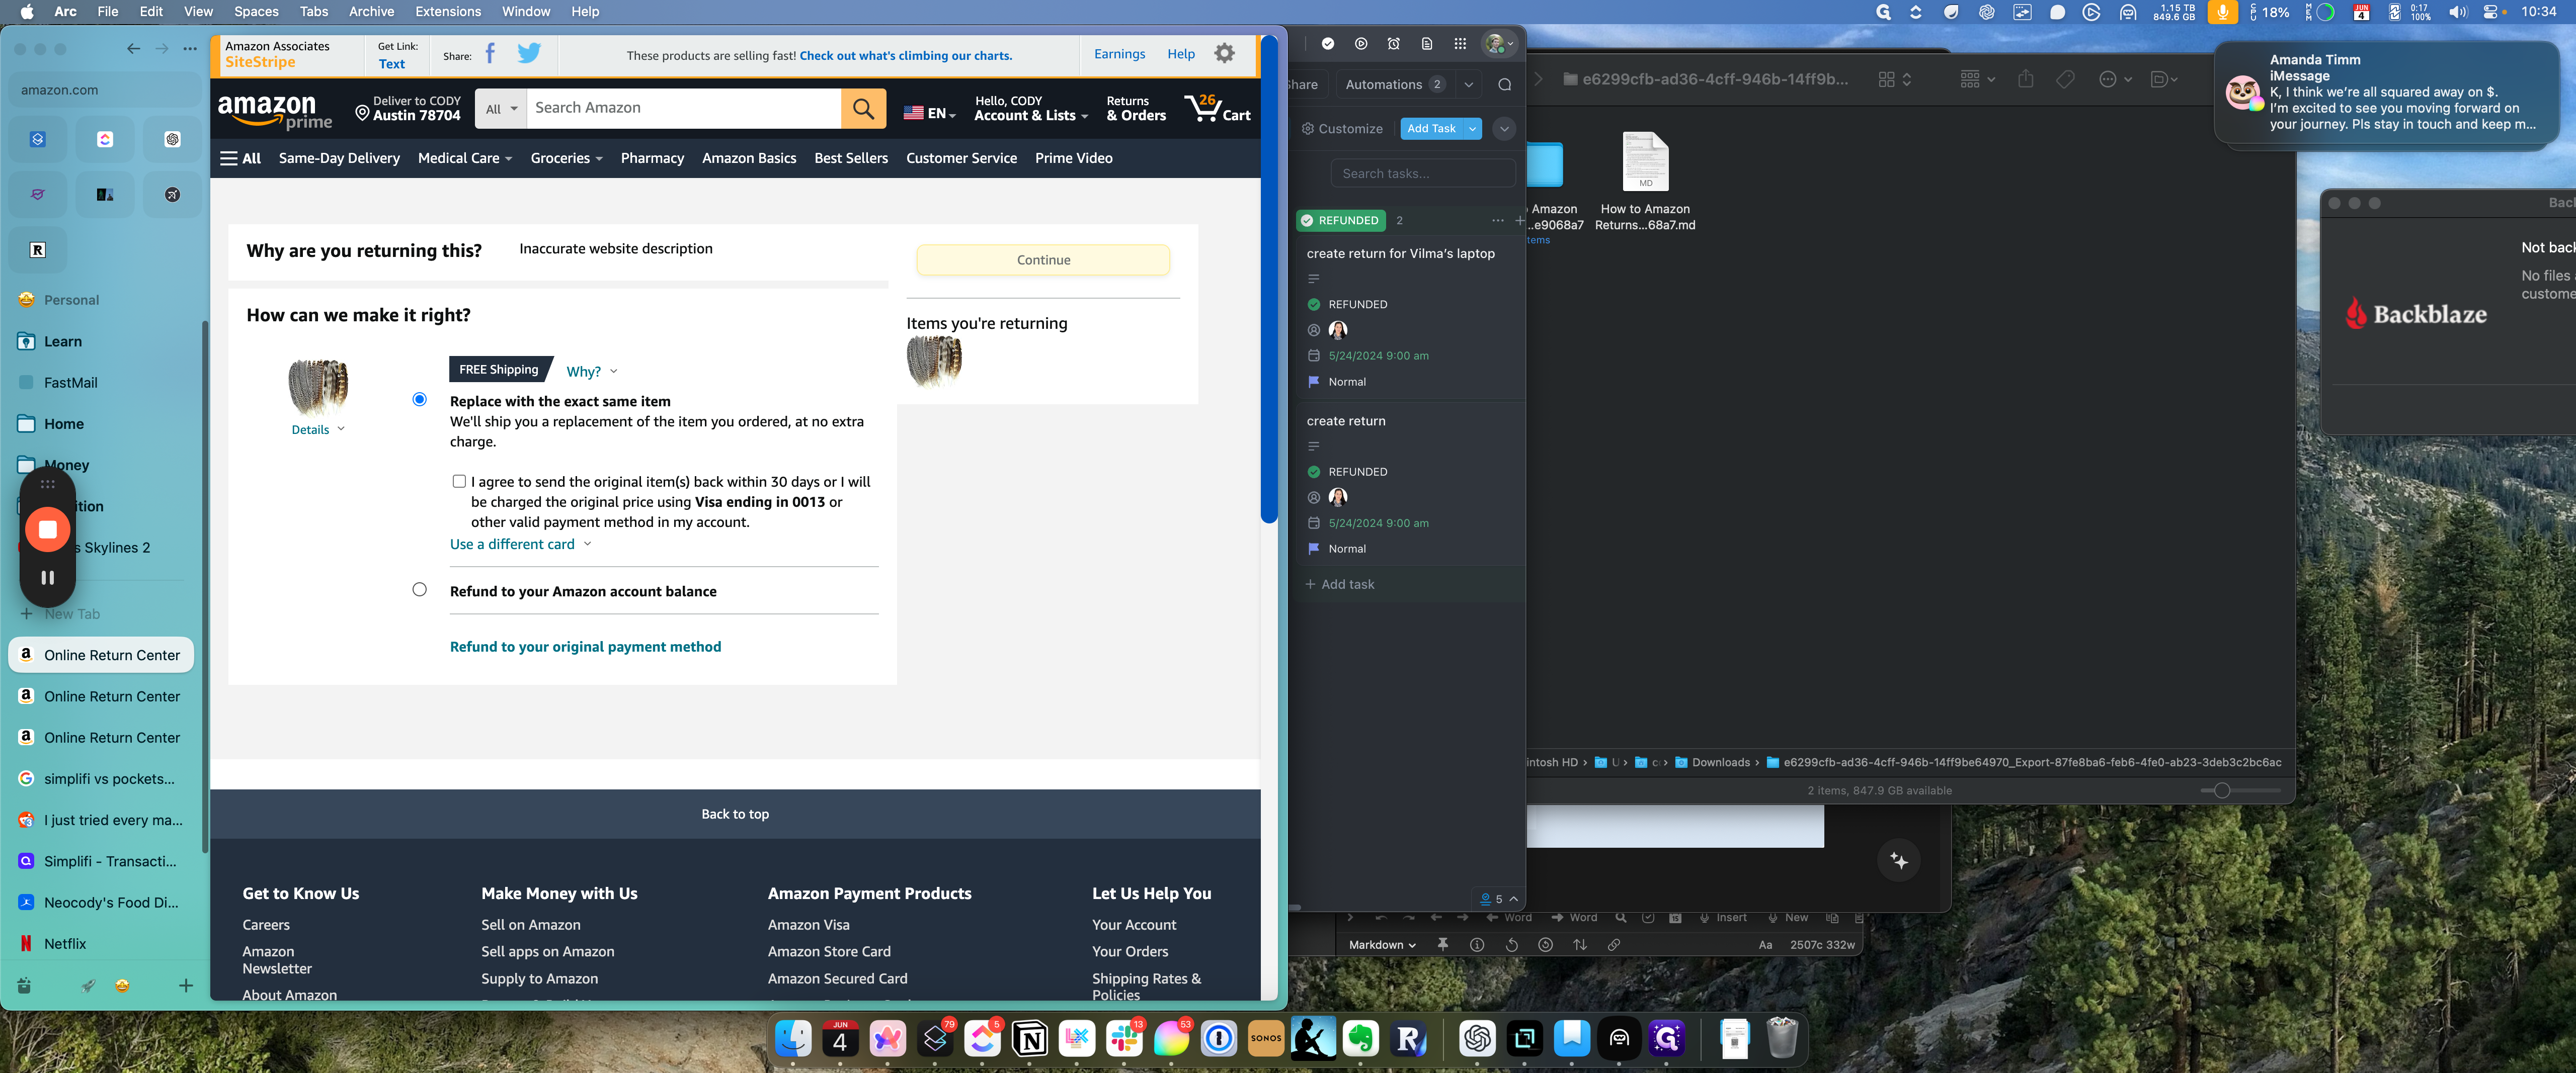Open SiteStripe settings gear
Screen dimensions: 2576x1073
click(1224, 54)
